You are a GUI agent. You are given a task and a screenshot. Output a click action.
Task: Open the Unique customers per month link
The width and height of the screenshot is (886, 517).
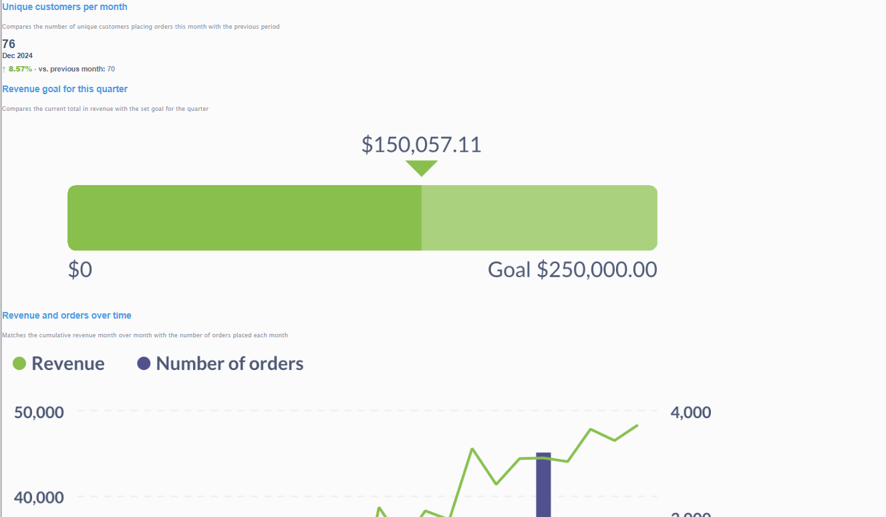pyautogui.click(x=65, y=7)
